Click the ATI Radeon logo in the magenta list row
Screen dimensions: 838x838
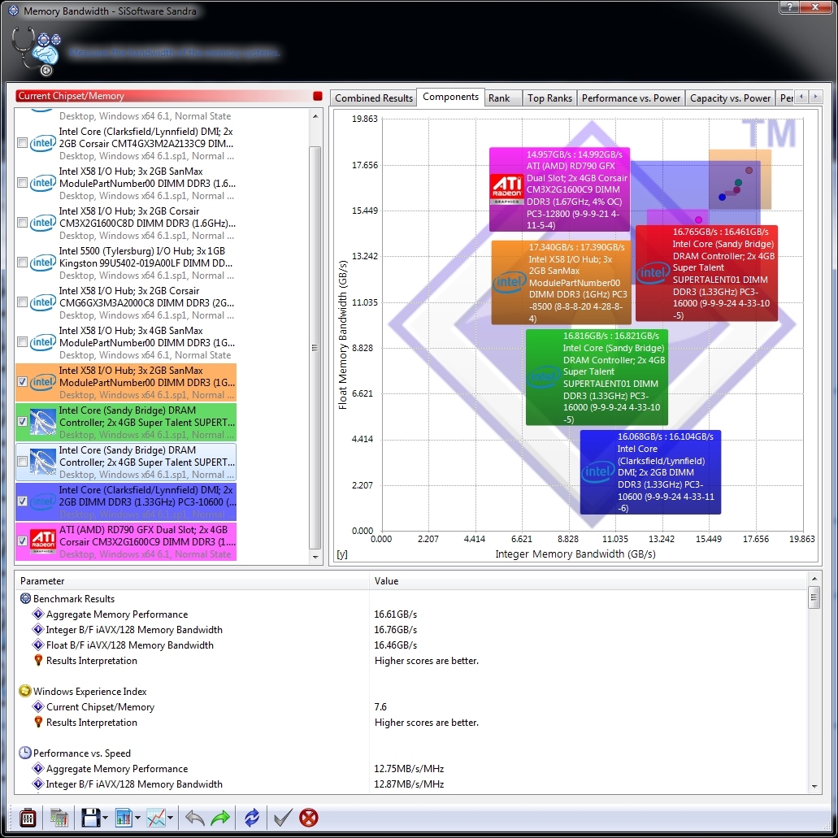point(43,541)
